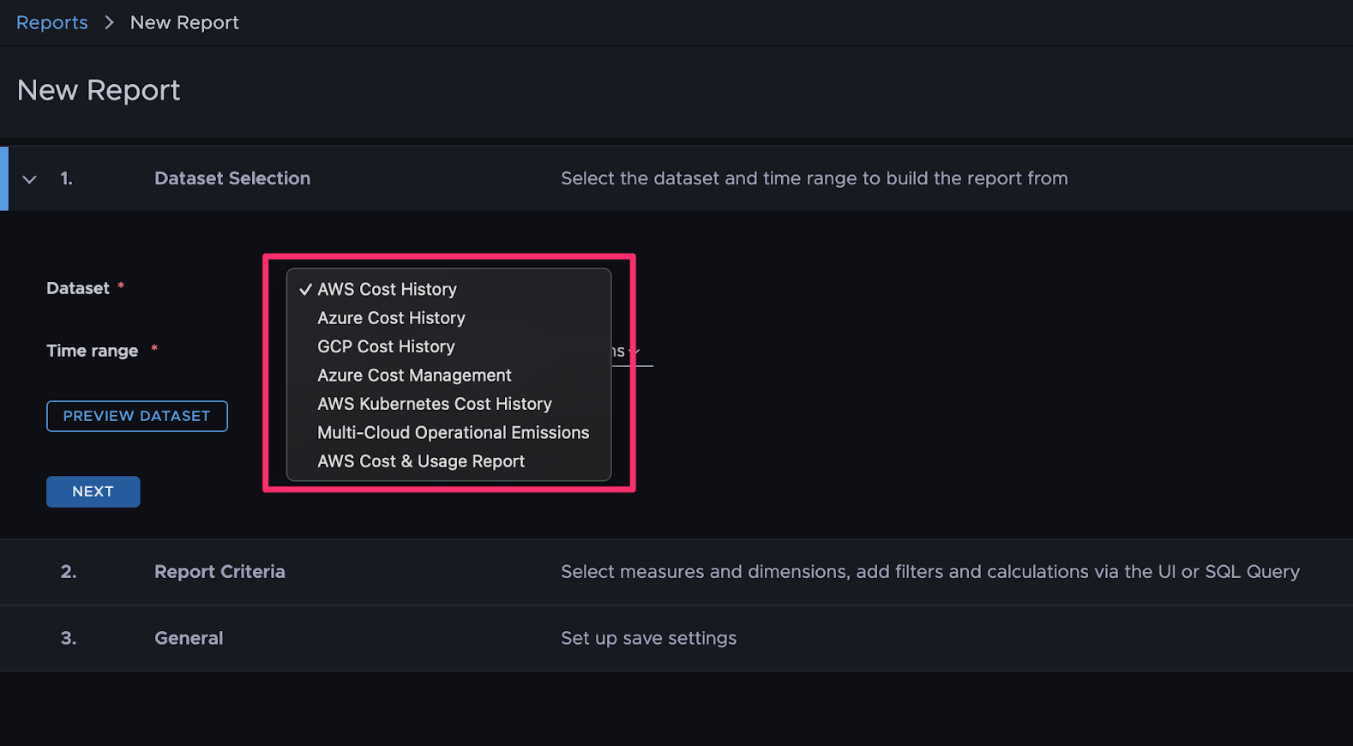Collapse the Dataset Selection step chevron
This screenshot has width=1353, height=746.
[30, 179]
